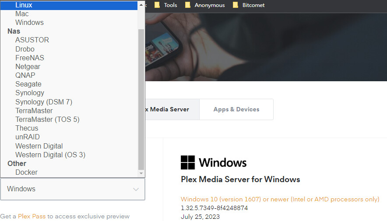Choose Seagate from the NAS group
Screen dimensions: 387x221
69,84
